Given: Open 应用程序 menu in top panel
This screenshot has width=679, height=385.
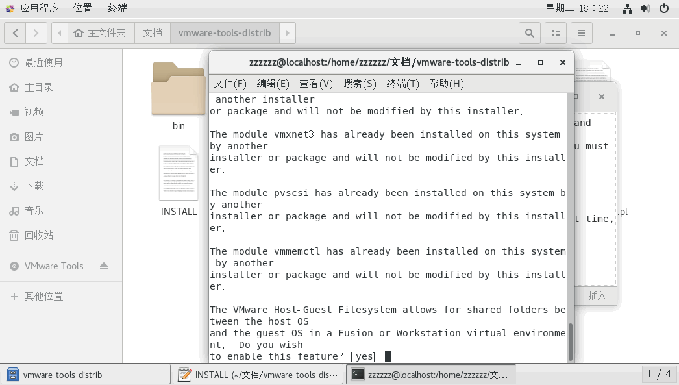Looking at the screenshot, I should 39,8.
